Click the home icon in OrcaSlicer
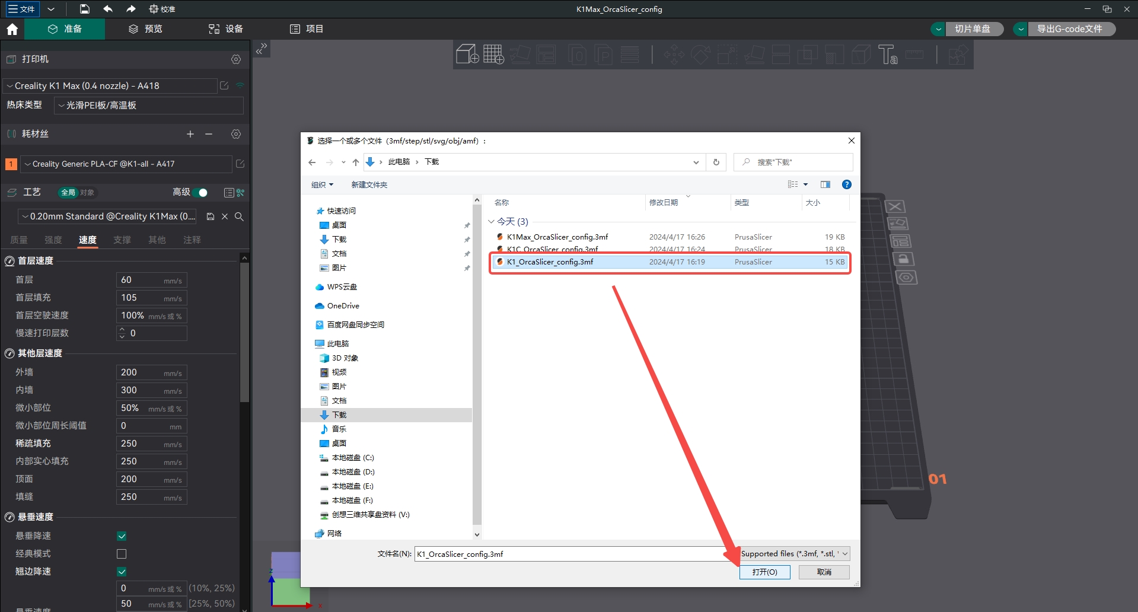The width and height of the screenshot is (1138, 612). tap(12, 29)
